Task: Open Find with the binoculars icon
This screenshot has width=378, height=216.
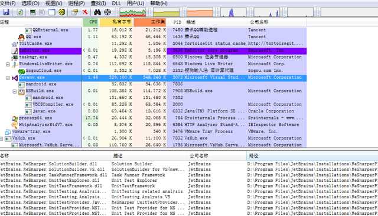Action: 97,12
